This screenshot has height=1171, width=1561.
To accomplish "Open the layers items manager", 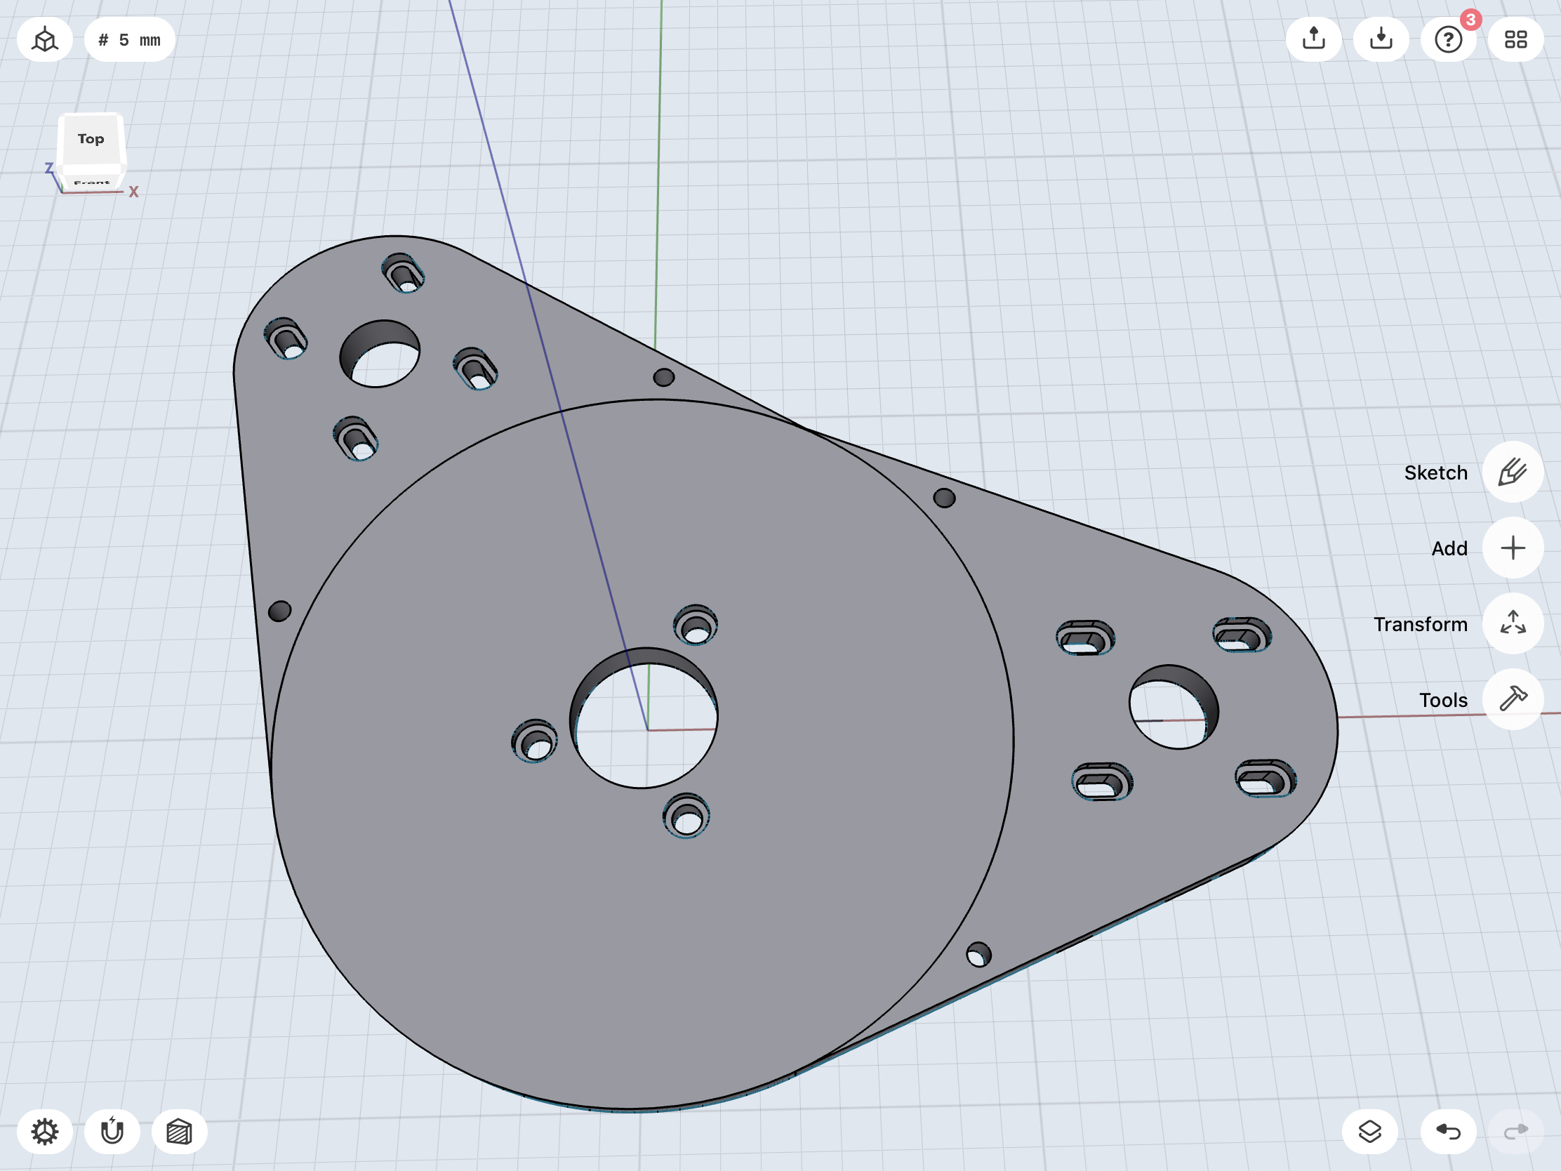I will 1369,1132.
